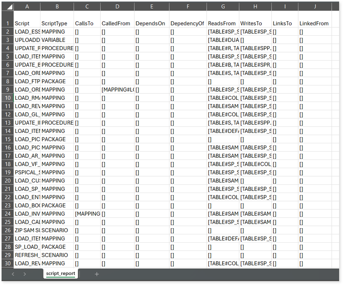Select column J header
343x285 pixels.
pos(315,7)
